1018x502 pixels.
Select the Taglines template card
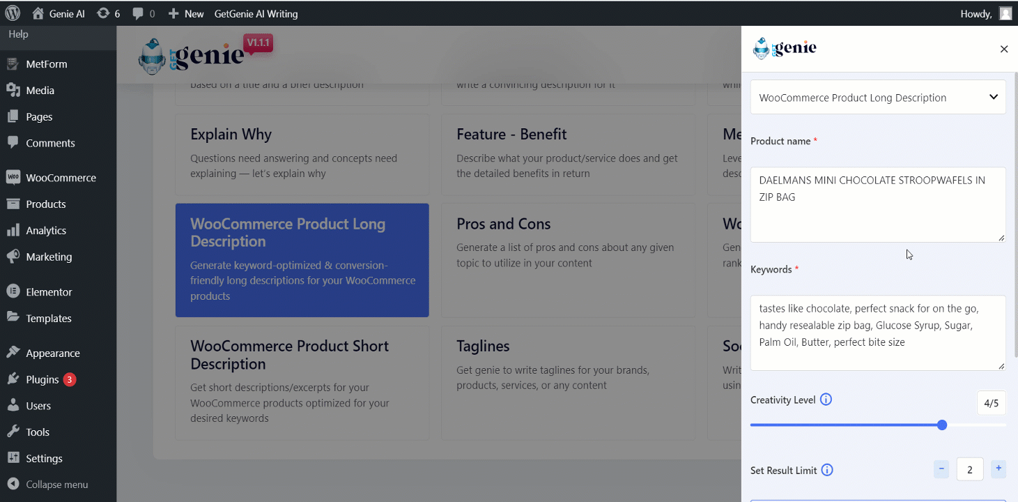coord(568,383)
